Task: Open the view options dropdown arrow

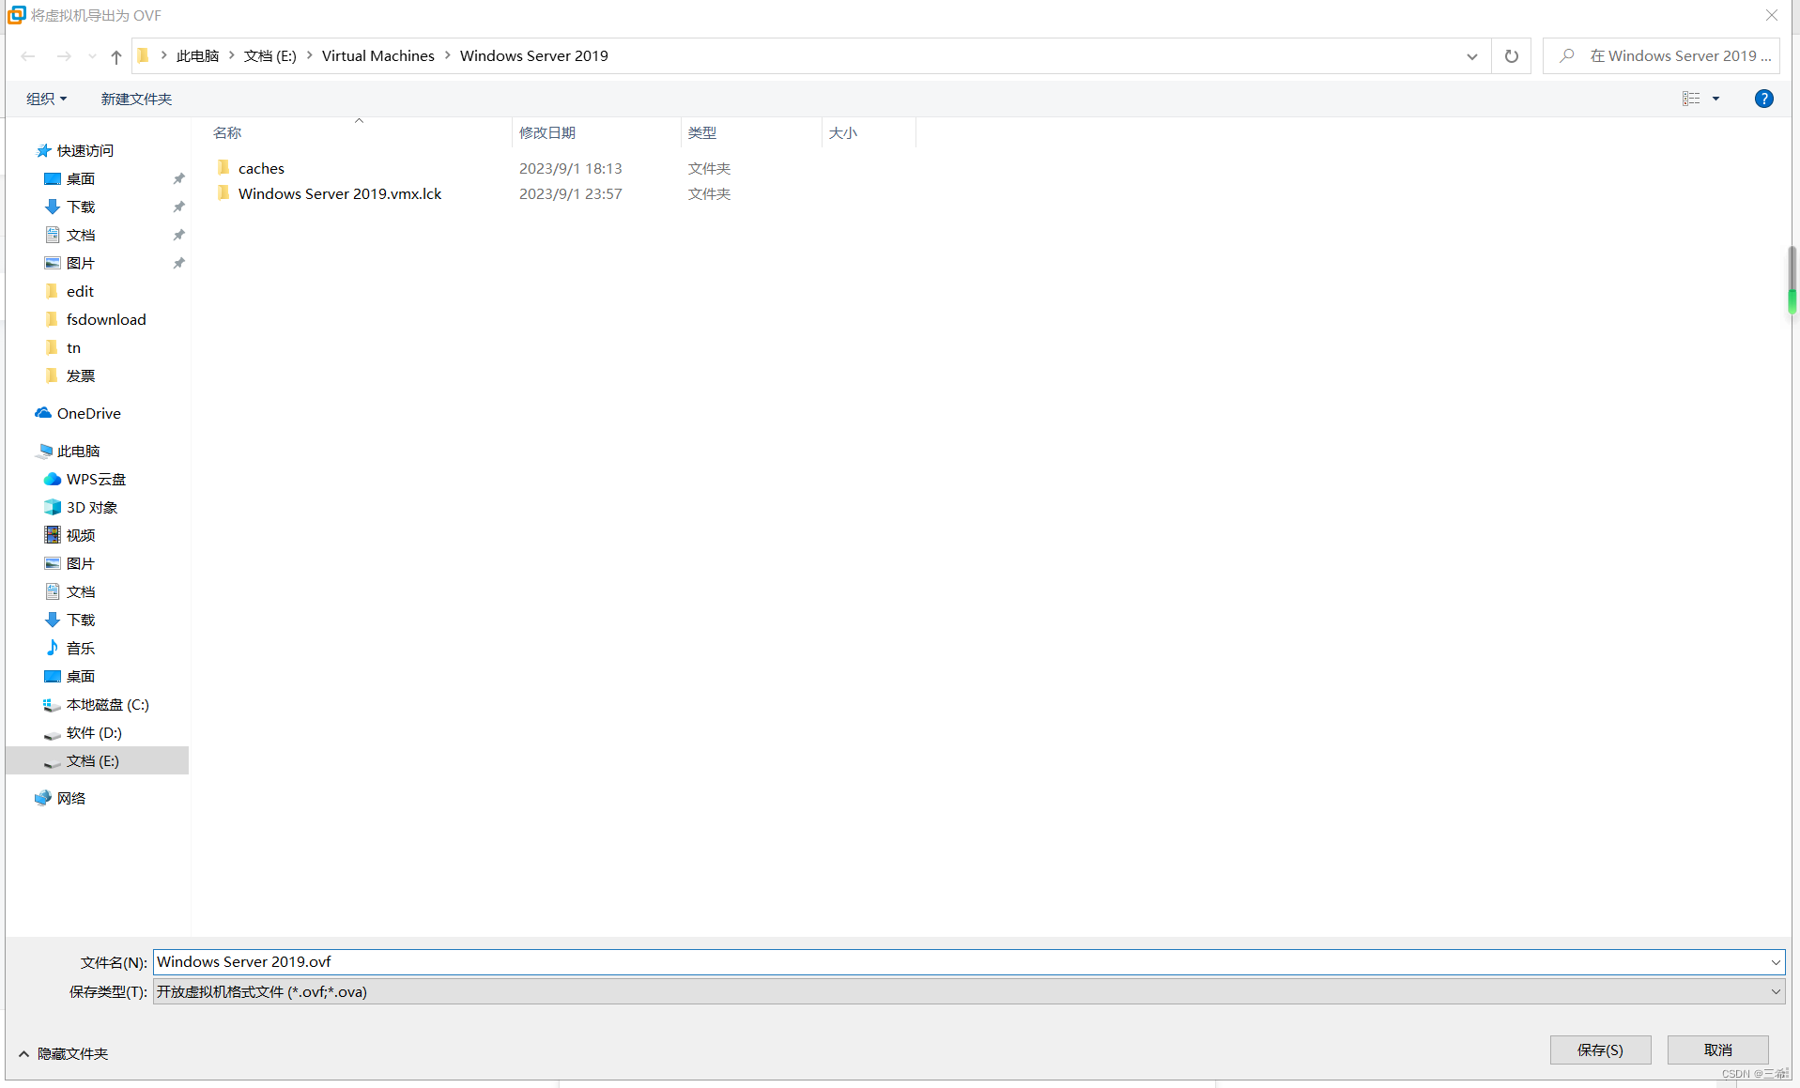Action: 1715,99
